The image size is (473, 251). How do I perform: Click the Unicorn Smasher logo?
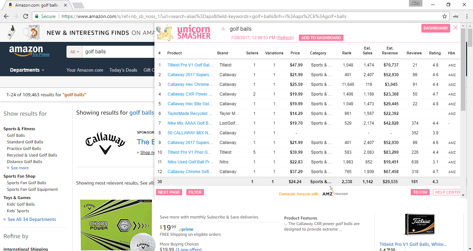click(184, 33)
